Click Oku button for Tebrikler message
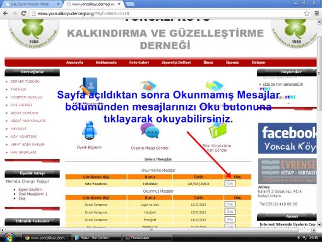 (x=230, y=183)
